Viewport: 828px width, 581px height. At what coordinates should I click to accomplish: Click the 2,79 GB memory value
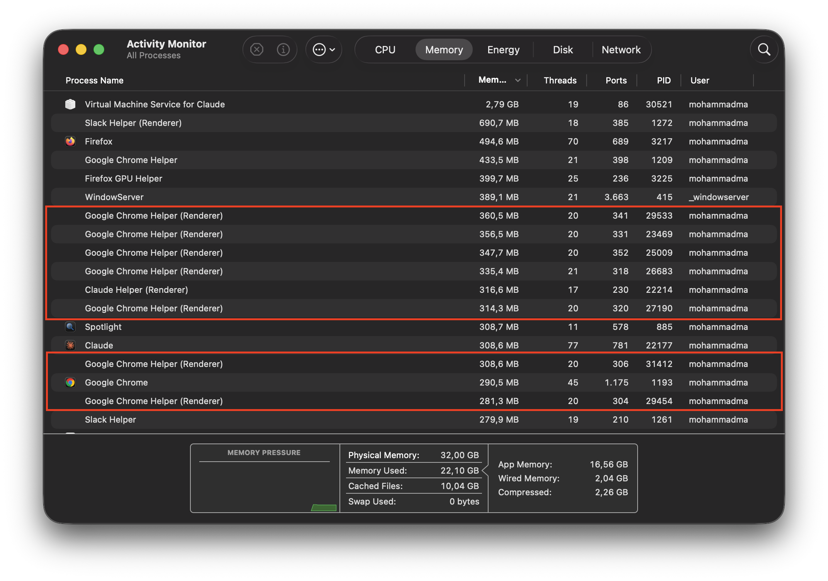(502, 104)
